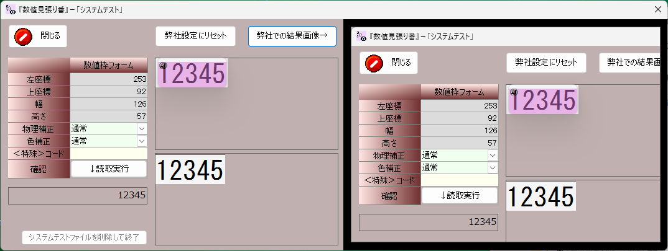
Task: Click the 上座標 label in the main window
Action: pos(39,91)
